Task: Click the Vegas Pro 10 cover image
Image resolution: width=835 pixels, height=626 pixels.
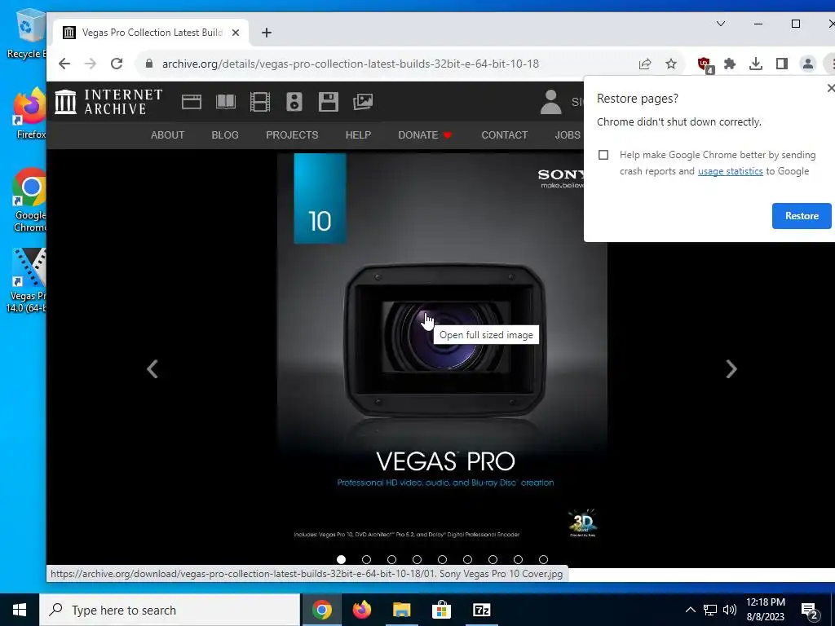Action: (x=441, y=351)
